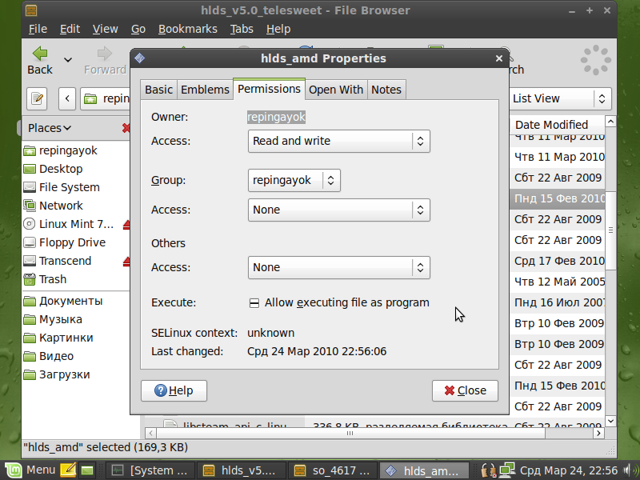Viewport: 640px width, 480px height.
Task: Switch to the hlds_v5 taskbar window
Action: [x=241, y=470]
